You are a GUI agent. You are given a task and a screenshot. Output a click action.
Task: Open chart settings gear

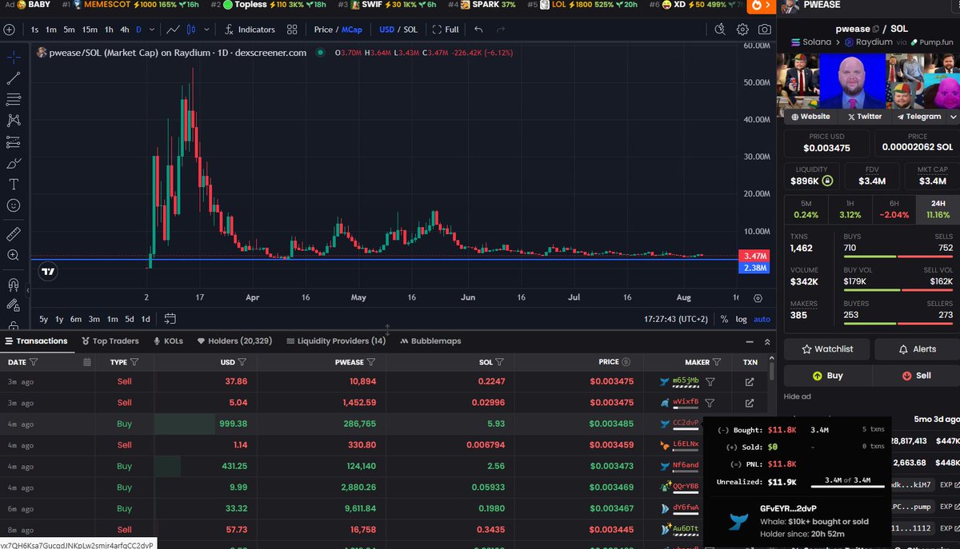coord(742,30)
